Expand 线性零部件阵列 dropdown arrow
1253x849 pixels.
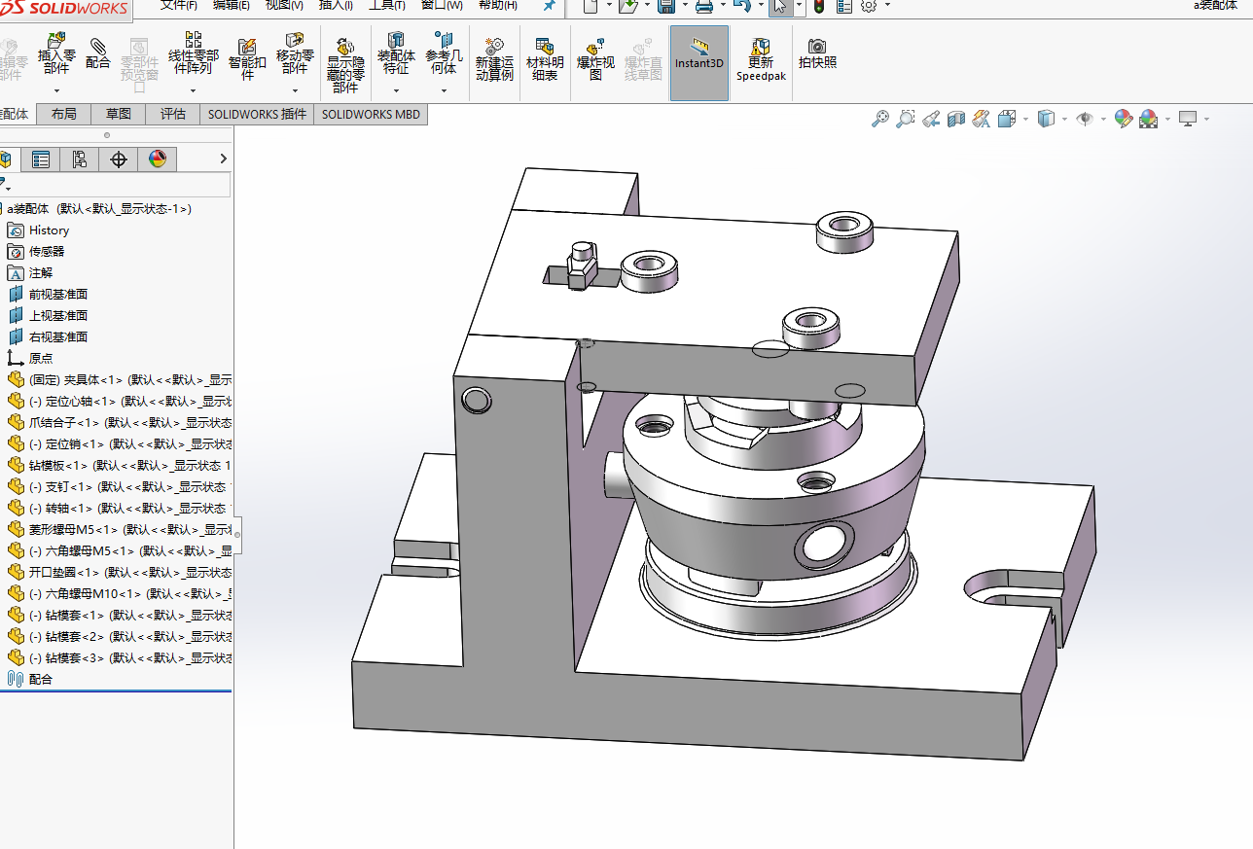tap(194, 90)
